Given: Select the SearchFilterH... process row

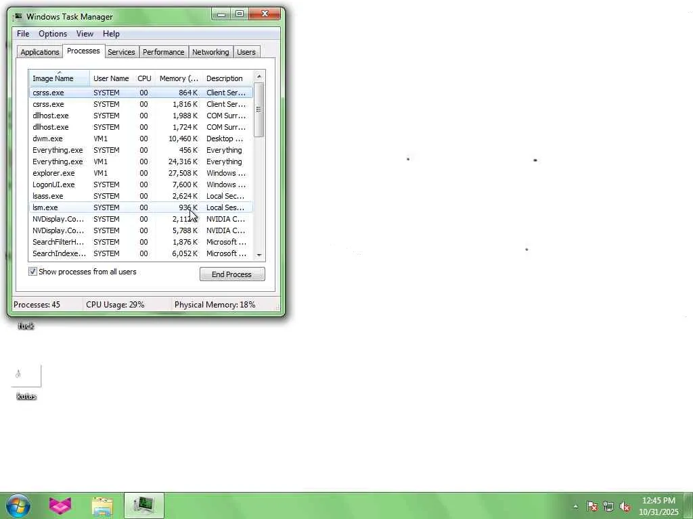Looking at the screenshot, I should coord(141,242).
